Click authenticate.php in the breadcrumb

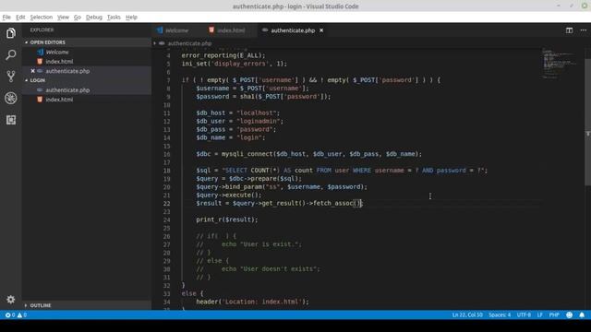click(189, 43)
